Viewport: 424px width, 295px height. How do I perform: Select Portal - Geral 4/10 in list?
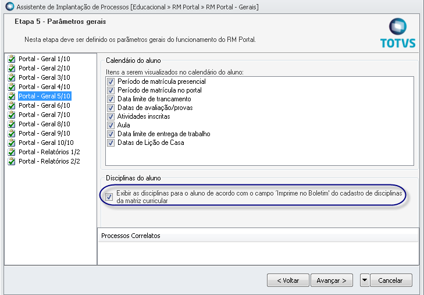[44, 87]
